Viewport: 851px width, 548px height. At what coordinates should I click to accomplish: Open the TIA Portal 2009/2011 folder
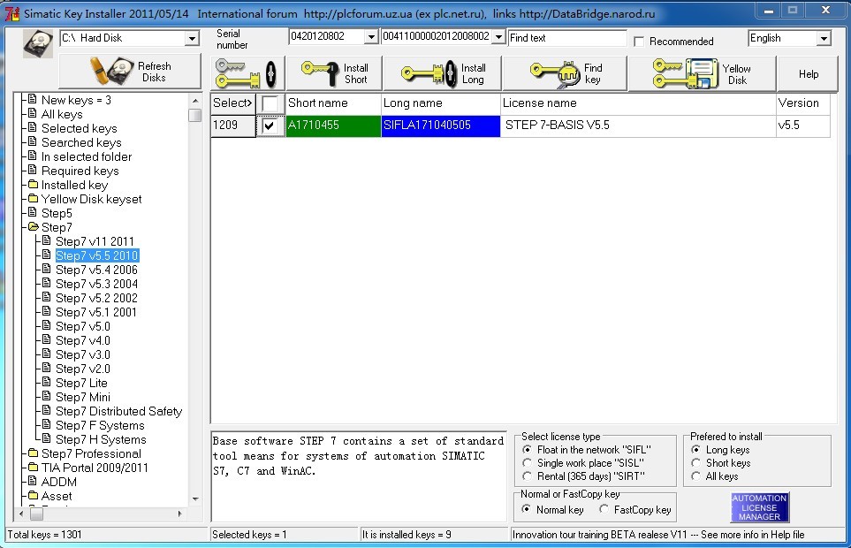click(95, 468)
